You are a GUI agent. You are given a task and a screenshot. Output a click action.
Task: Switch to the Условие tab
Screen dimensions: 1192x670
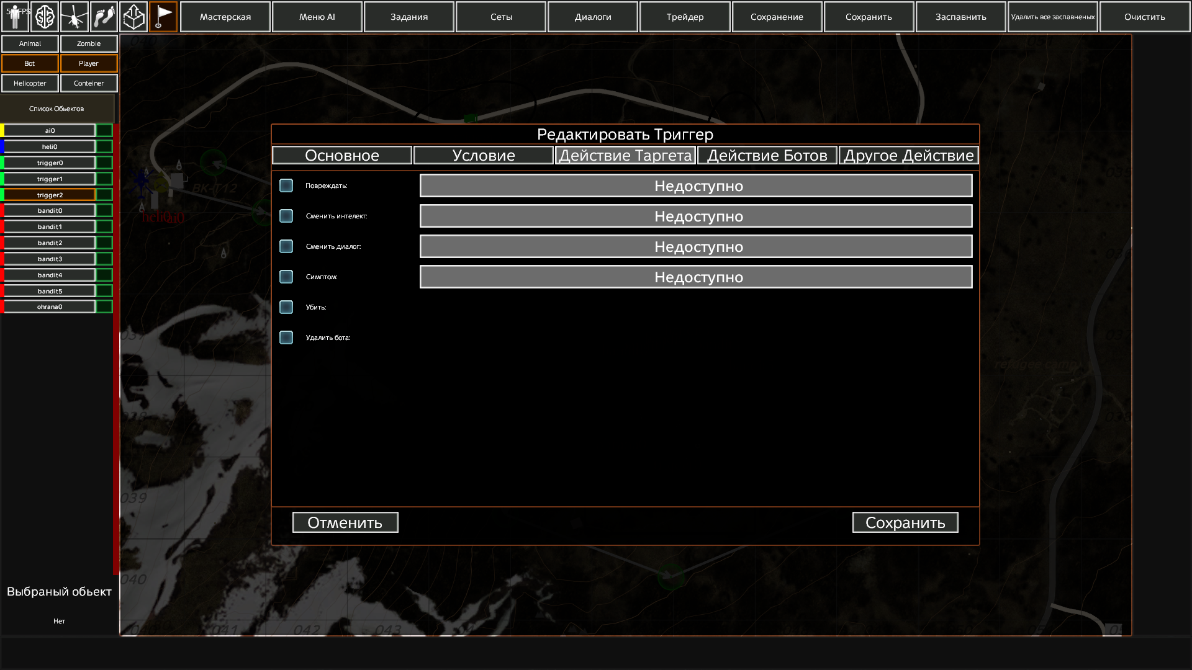(x=484, y=155)
